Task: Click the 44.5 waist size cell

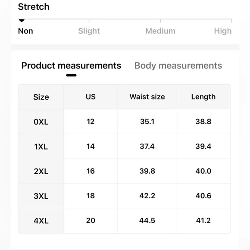Action: (147, 221)
